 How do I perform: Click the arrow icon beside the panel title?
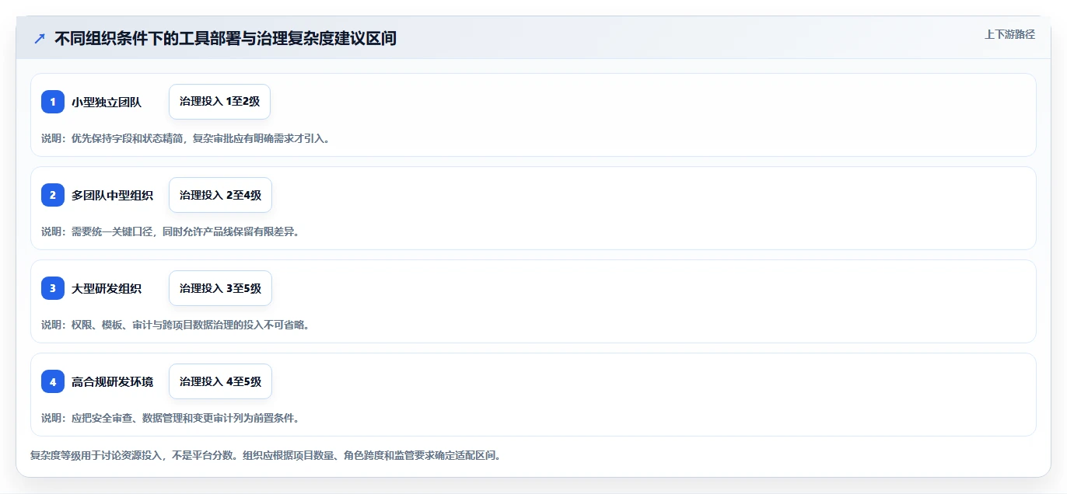40,38
